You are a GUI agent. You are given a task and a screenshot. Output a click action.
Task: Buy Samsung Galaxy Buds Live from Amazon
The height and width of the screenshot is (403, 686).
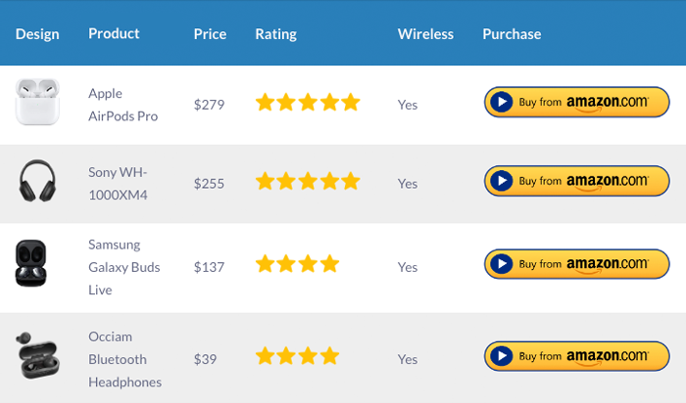click(576, 264)
